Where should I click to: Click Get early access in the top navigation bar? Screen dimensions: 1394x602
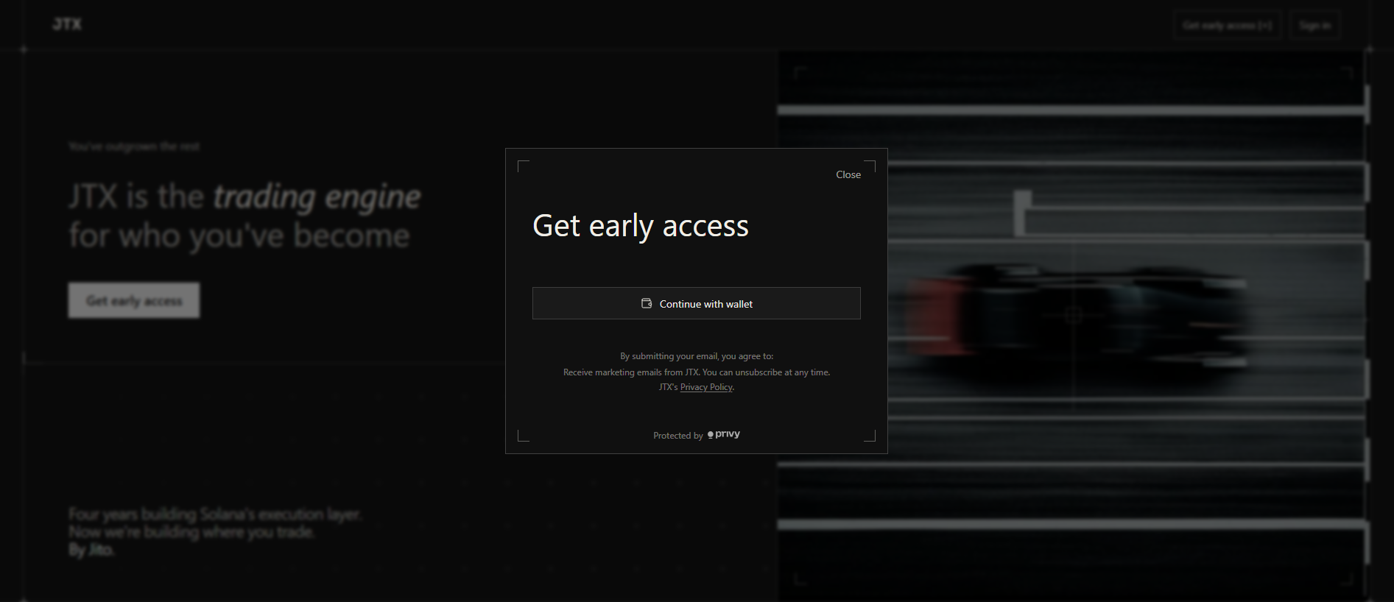pos(1228,25)
